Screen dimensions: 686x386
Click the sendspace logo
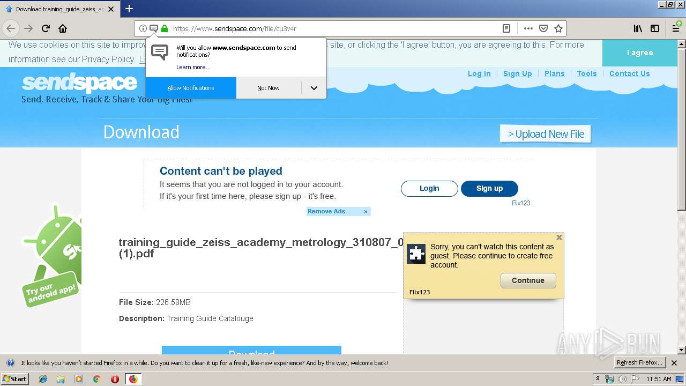pyautogui.click(x=79, y=83)
